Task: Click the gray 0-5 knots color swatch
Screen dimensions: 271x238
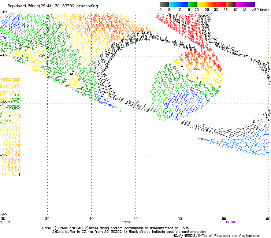Action: pos(164,4)
